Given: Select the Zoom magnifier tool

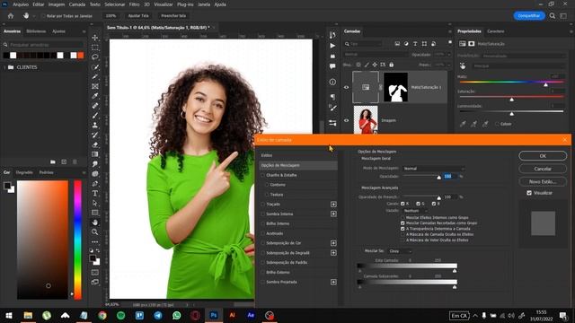Looking at the screenshot, I should tap(95, 232).
